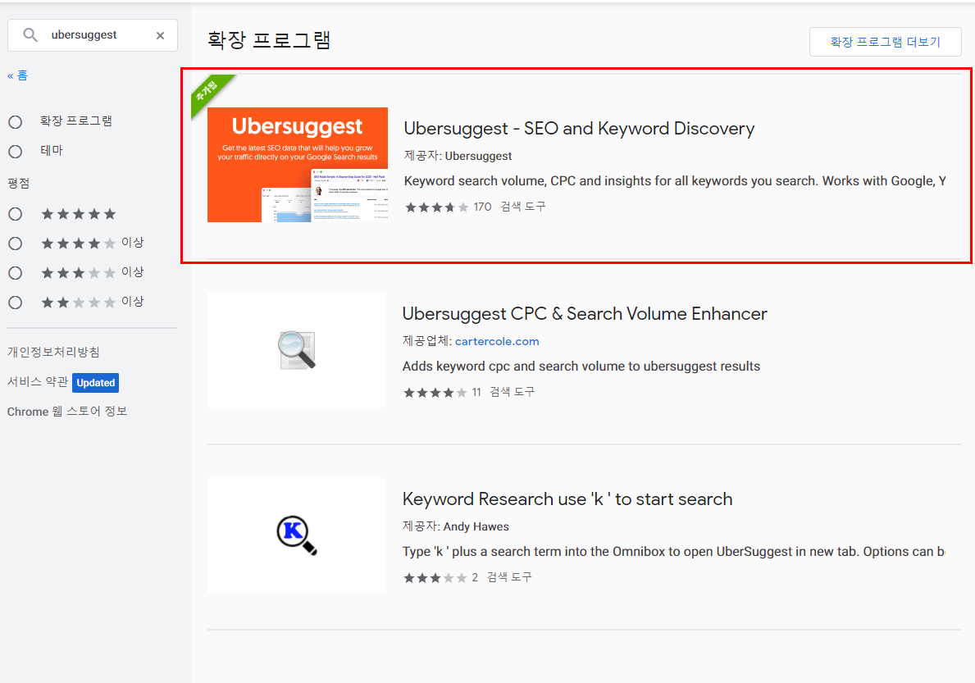This screenshot has height=683, width=975.
Task: Open the 개인정보처리방침 link
Action: [x=53, y=352]
